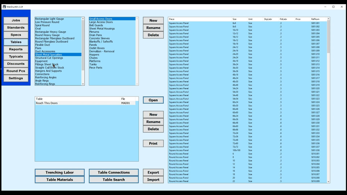Choose Duct Accessories from the category list
Image resolution: width=347 pixels, height=195 pixels.
coord(45,51)
